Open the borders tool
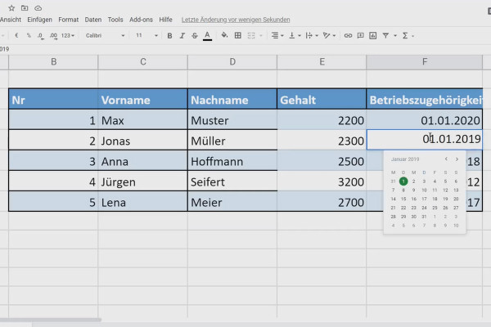 point(237,35)
